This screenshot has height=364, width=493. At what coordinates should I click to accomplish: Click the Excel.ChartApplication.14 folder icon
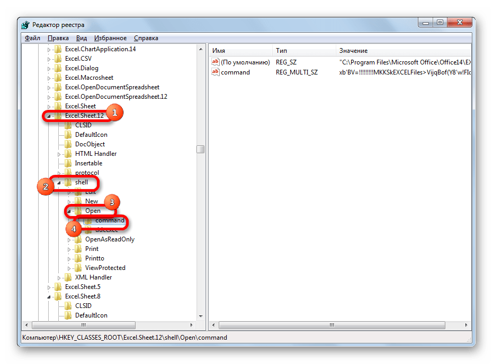(58, 49)
